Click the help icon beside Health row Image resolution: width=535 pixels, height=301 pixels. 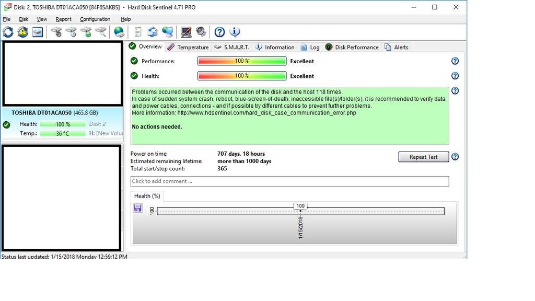455,76
